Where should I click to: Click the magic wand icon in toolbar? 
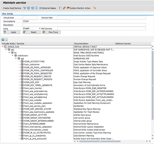click(64, 8)
